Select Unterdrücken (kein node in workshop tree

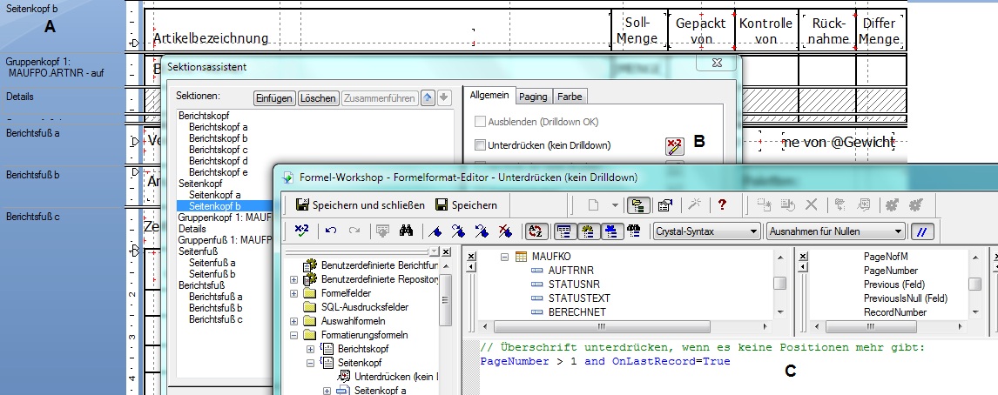tap(396, 377)
